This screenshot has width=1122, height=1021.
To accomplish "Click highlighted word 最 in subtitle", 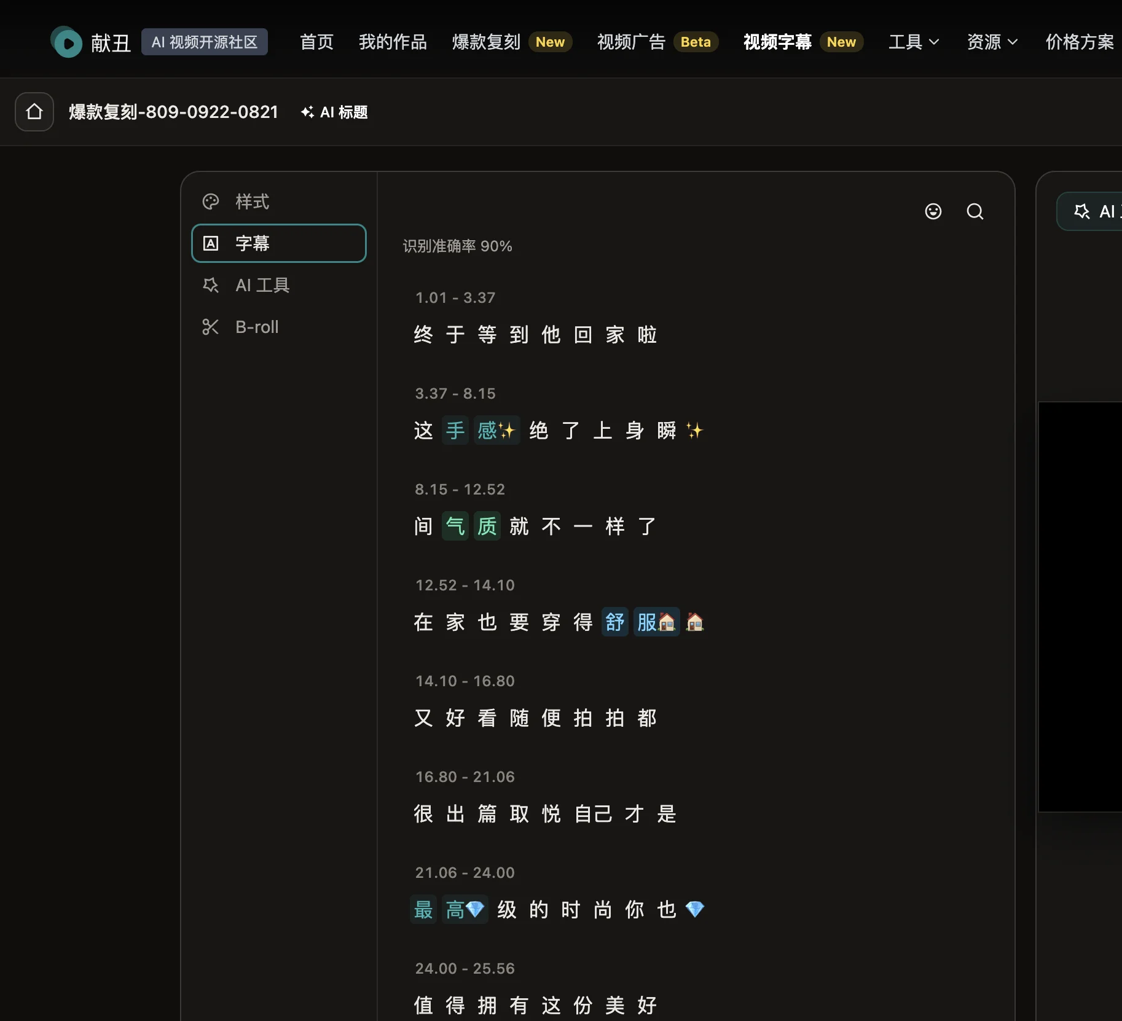I will coord(423,909).
